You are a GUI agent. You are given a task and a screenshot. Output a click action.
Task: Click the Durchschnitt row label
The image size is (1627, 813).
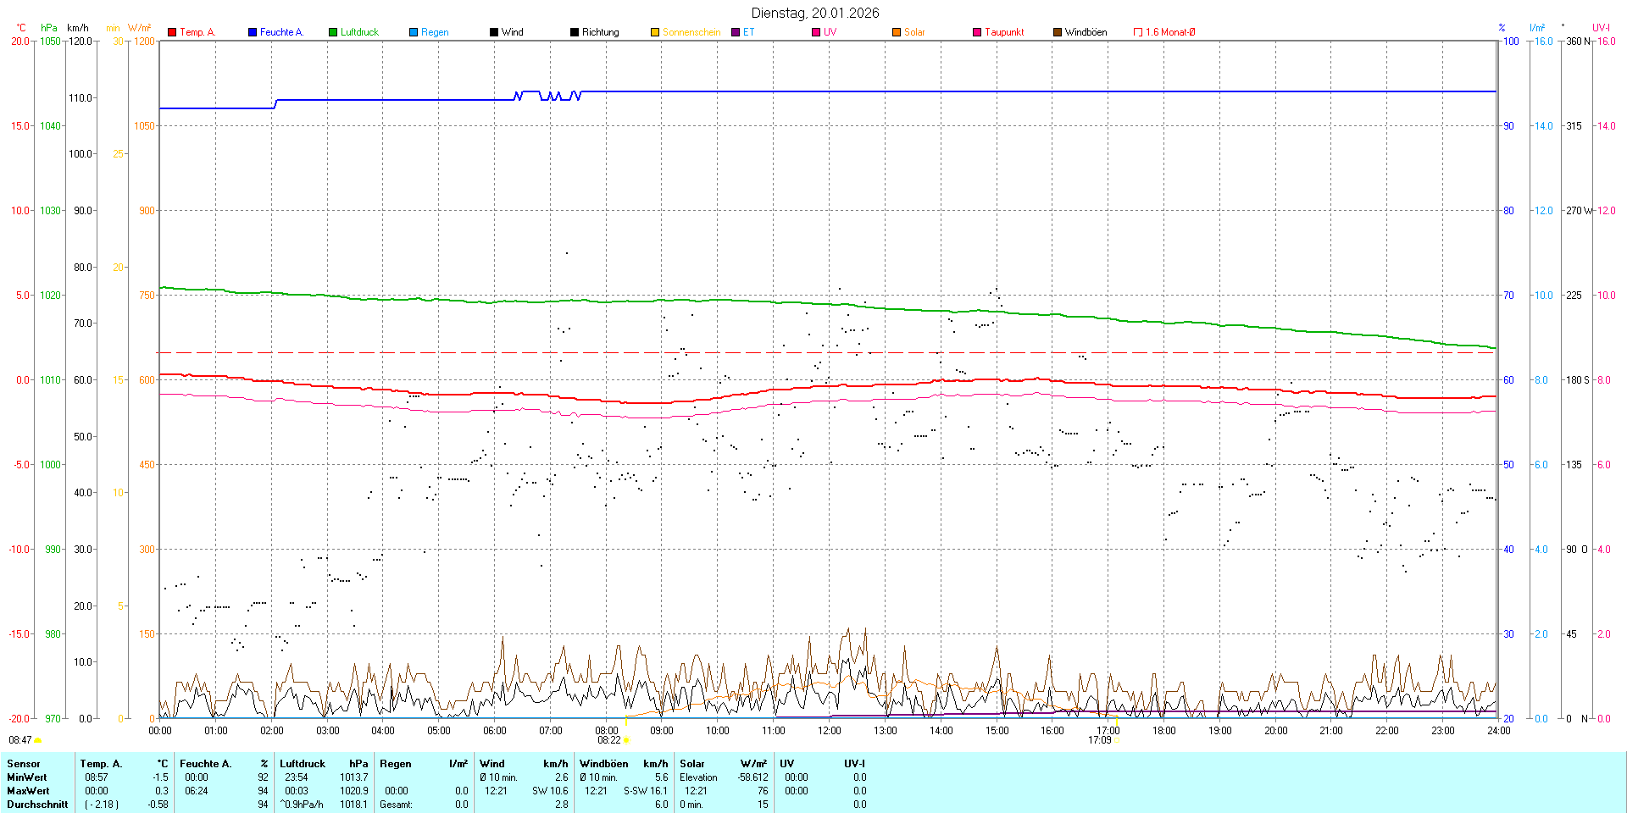coord(37,805)
